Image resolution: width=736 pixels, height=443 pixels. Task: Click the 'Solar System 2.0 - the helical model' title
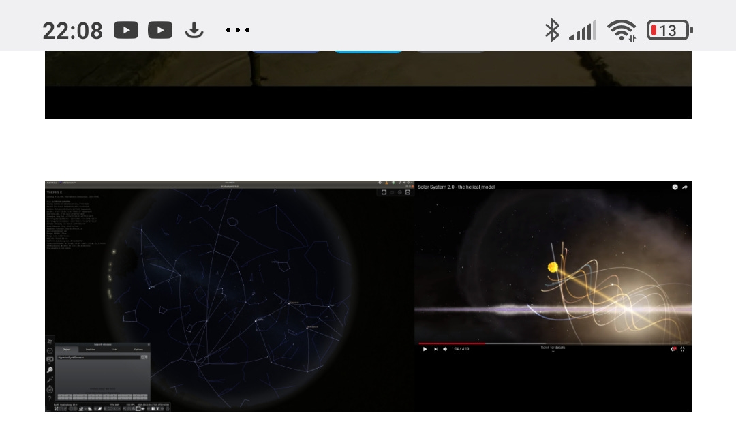(456, 187)
